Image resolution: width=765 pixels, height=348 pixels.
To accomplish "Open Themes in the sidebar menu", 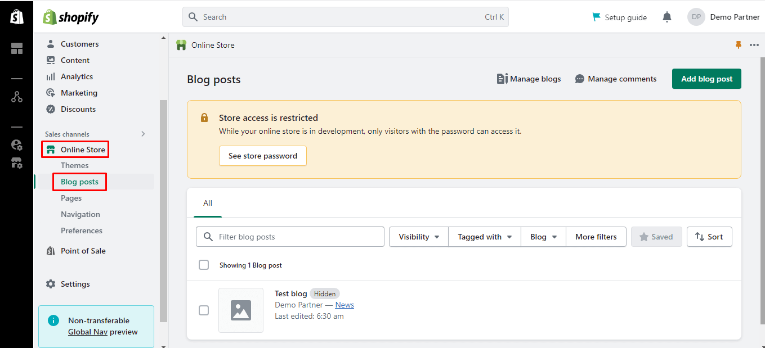I will point(75,165).
